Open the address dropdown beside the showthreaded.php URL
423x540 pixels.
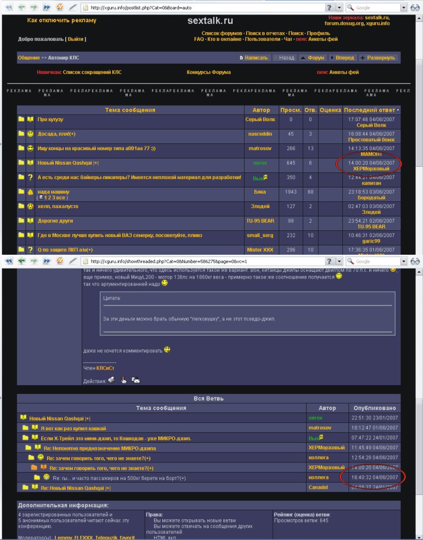339,261
